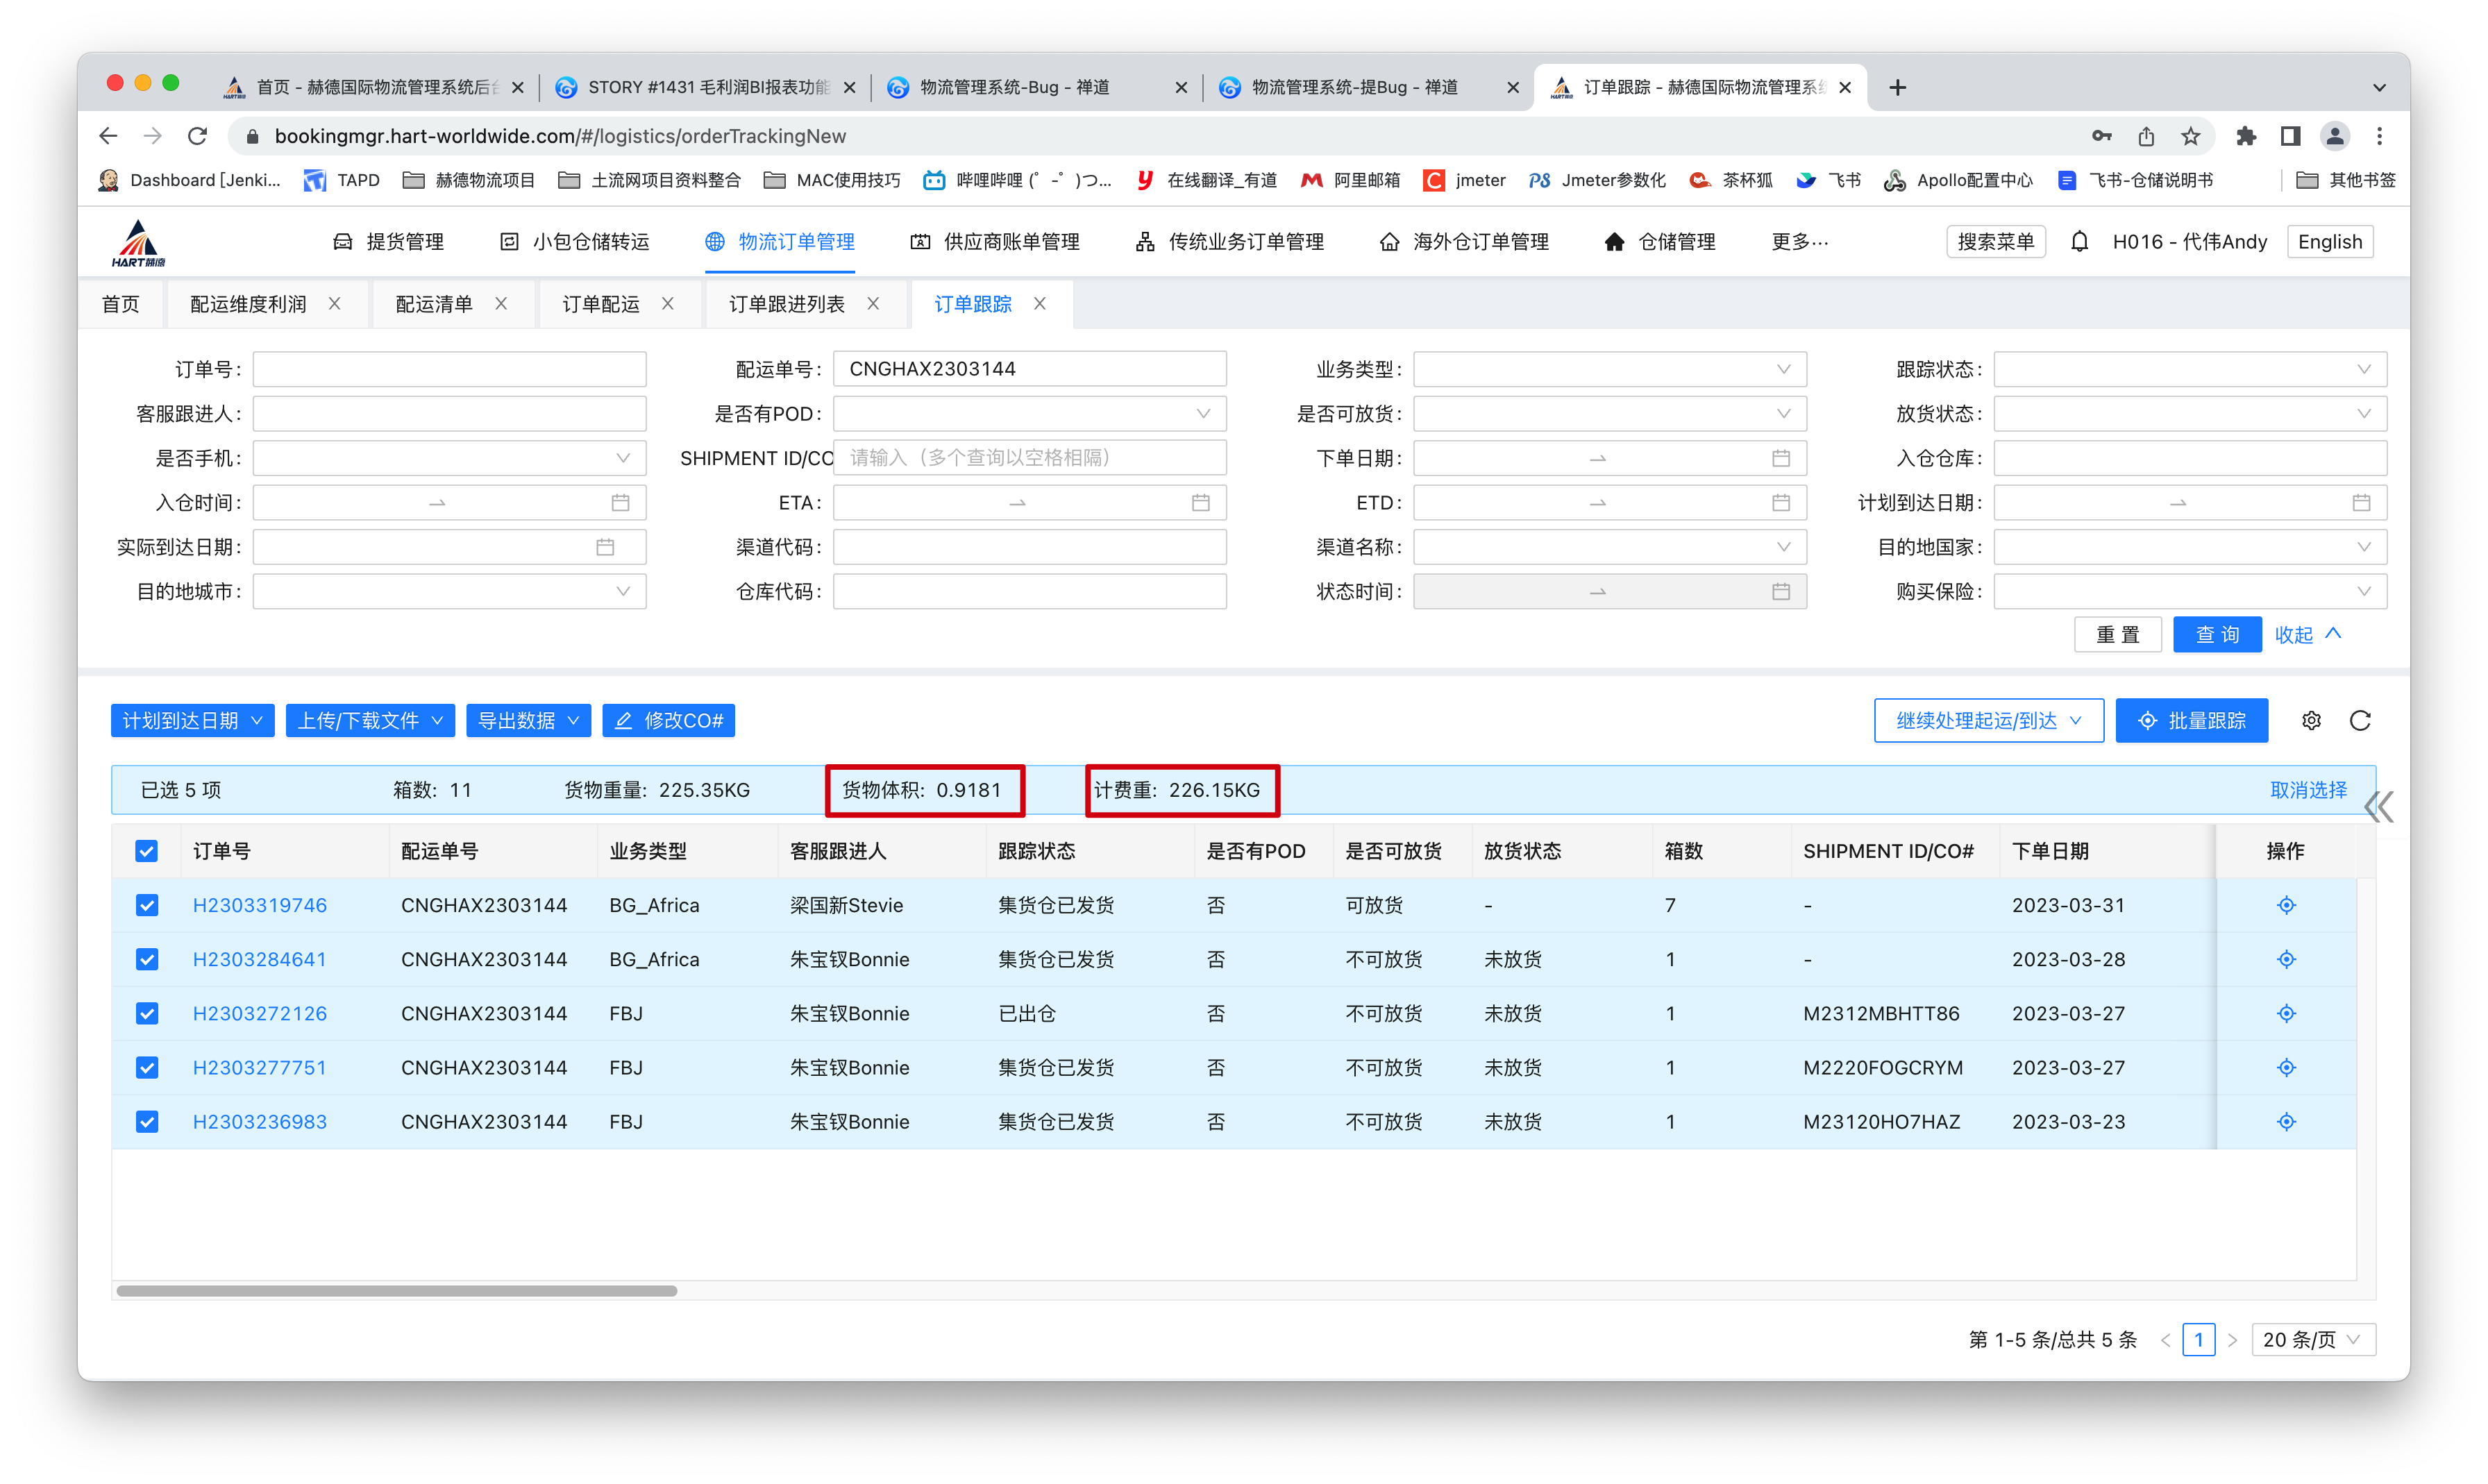The width and height of the screenshot is (2488, 1484).
Task: Expand the 计划到达日期 dropdown button
Action: click(192, 721)
